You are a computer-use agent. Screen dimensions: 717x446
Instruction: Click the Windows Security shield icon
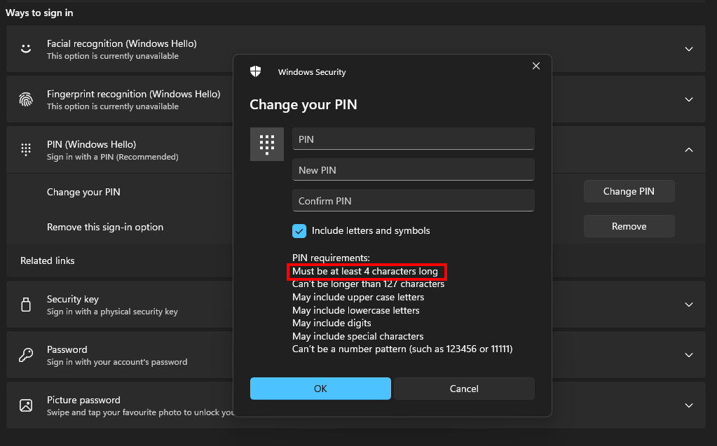[256, 71]
